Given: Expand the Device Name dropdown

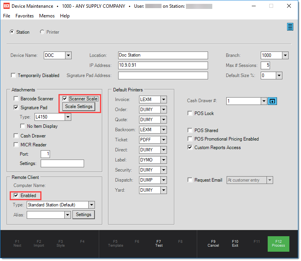Looking at the screenshot, I should 69,56.
